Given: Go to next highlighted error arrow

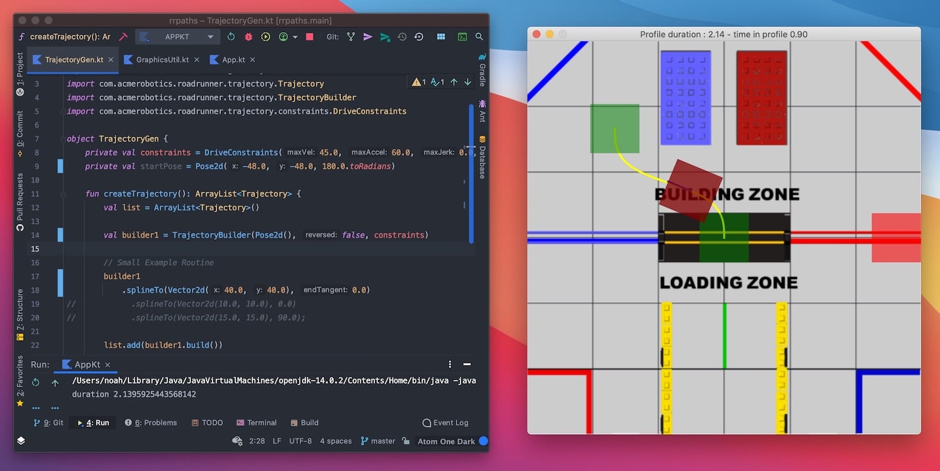Looking at the screenshot, I should [x=467, y=82].
